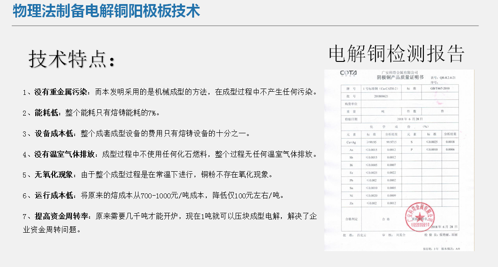Click the bold text 无氧化现象
The height and width of the screenshot is (267, 498).
point(54,175)
